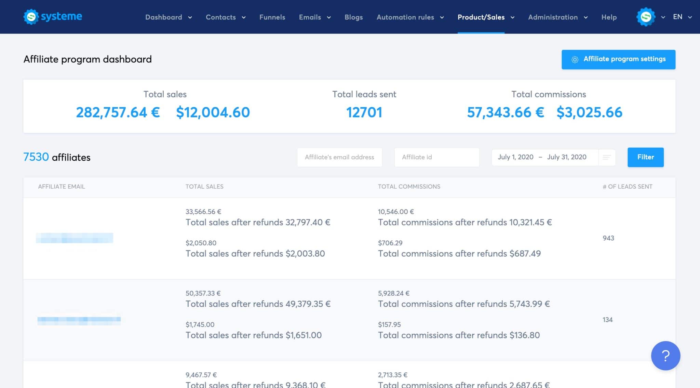Open the Contacts menu item

(221, 17)
